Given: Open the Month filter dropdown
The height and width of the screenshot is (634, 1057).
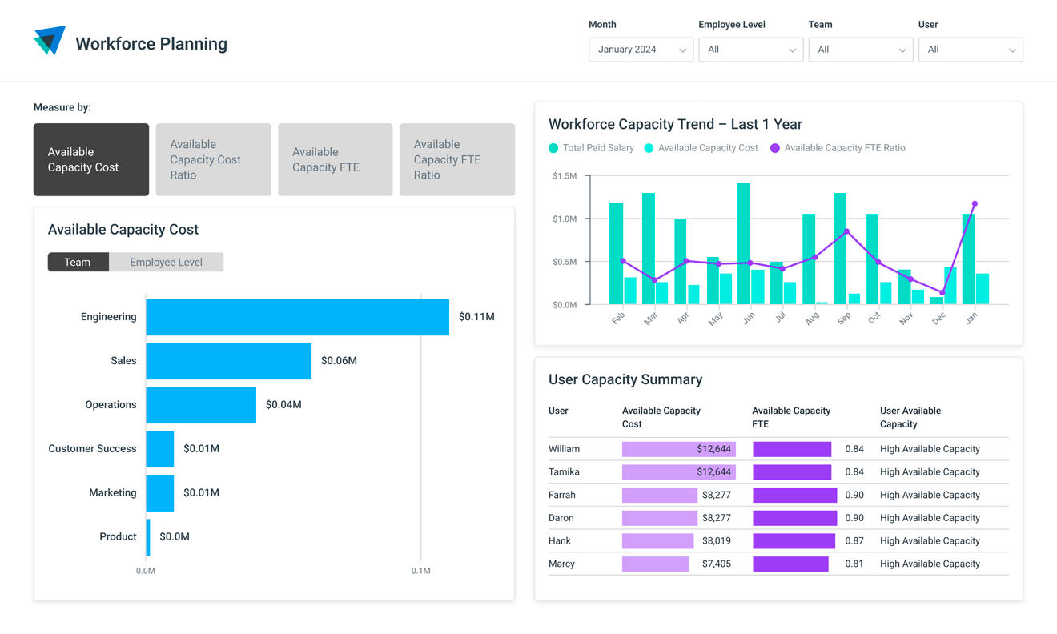Looking at the screenshot, I should click(x=641, y=49).
